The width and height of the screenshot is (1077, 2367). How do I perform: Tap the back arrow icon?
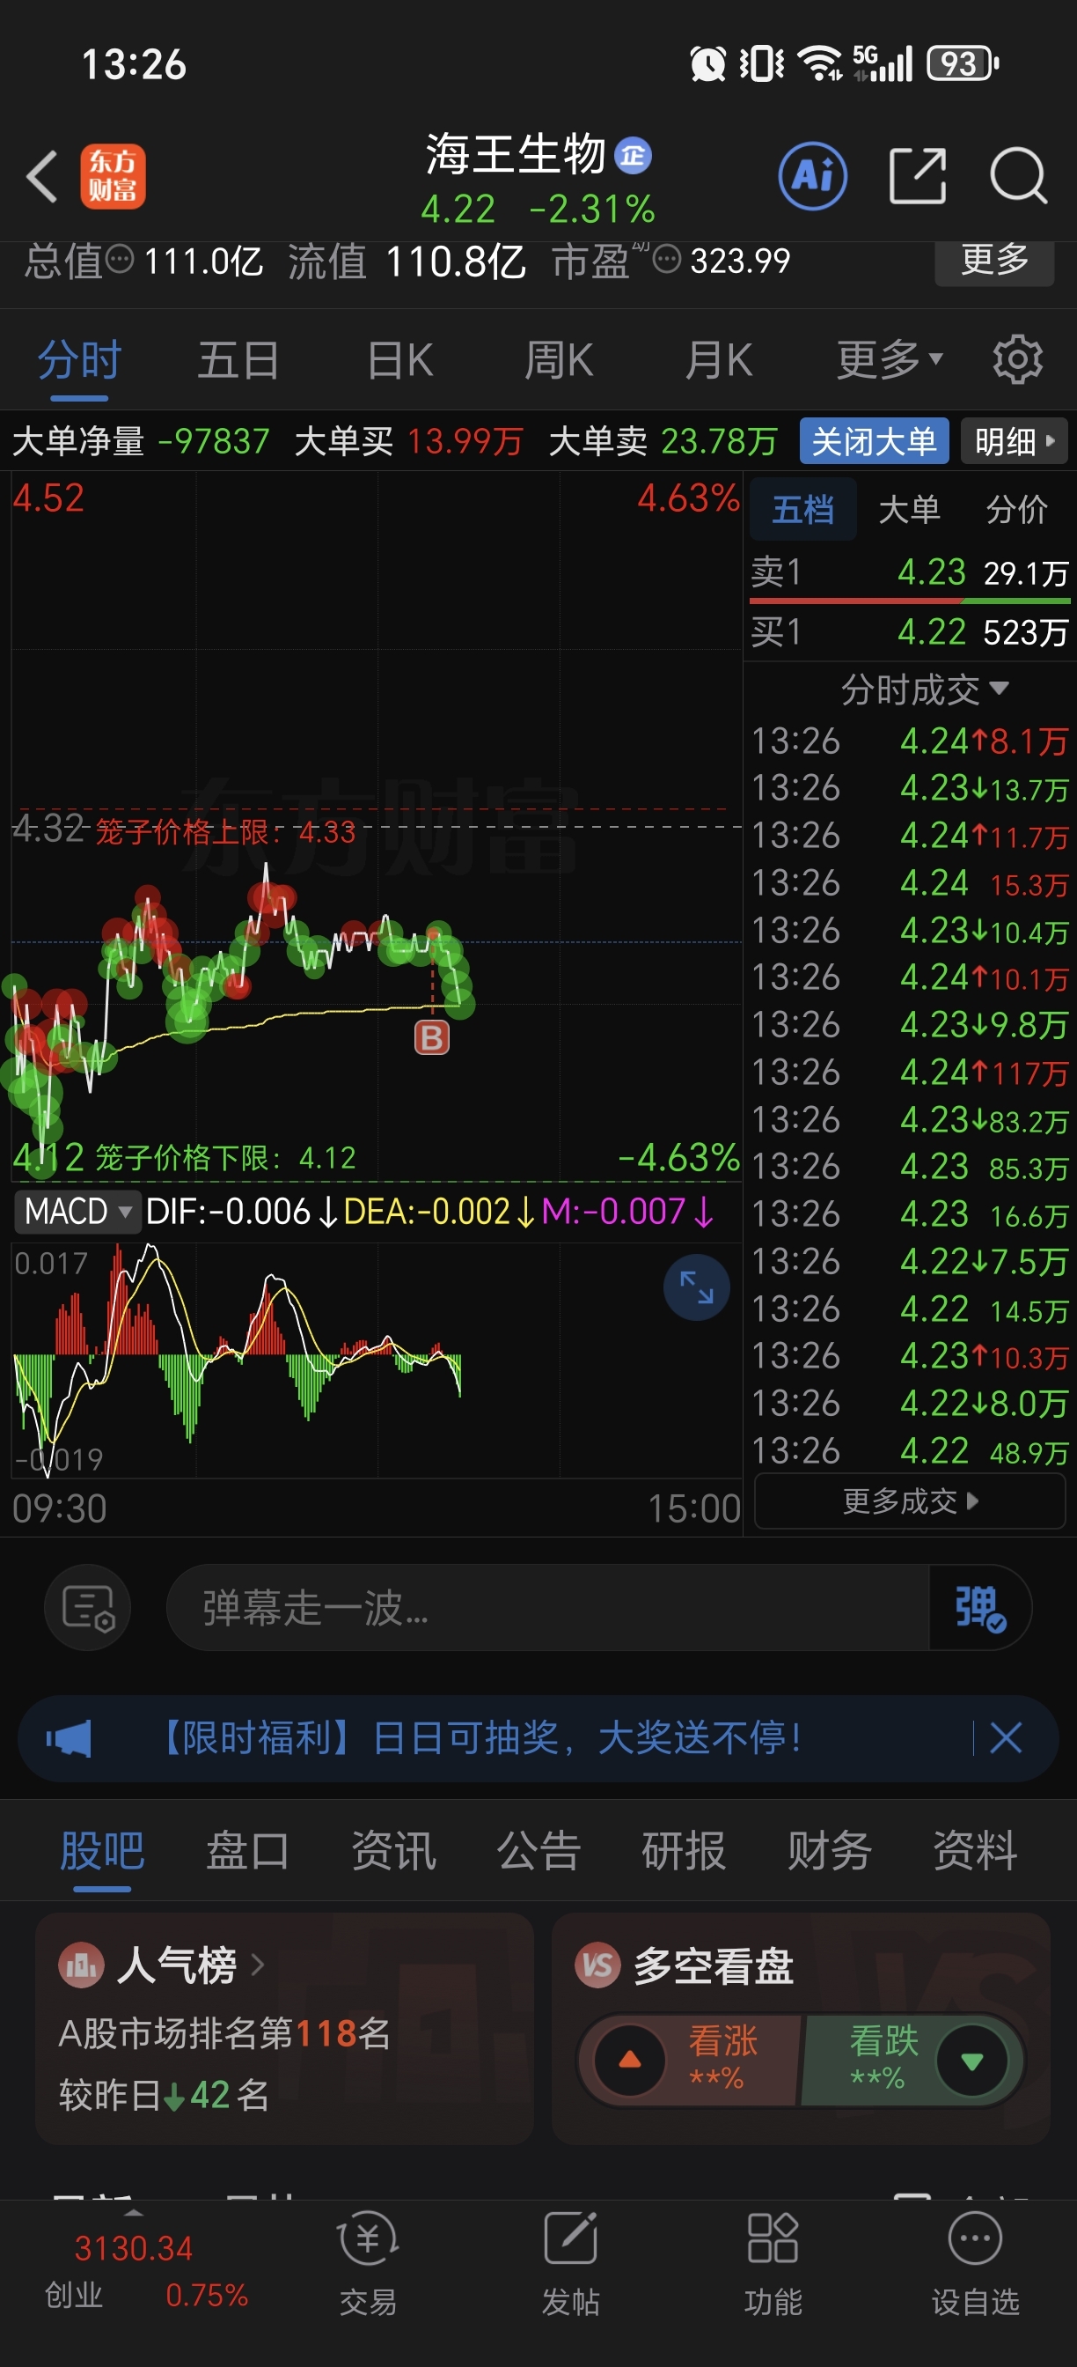pos(42,175)
